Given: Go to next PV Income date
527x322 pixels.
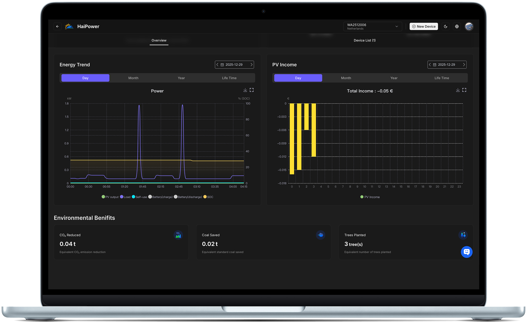Looking at the screenshot, I should click(x=464, y=65).
